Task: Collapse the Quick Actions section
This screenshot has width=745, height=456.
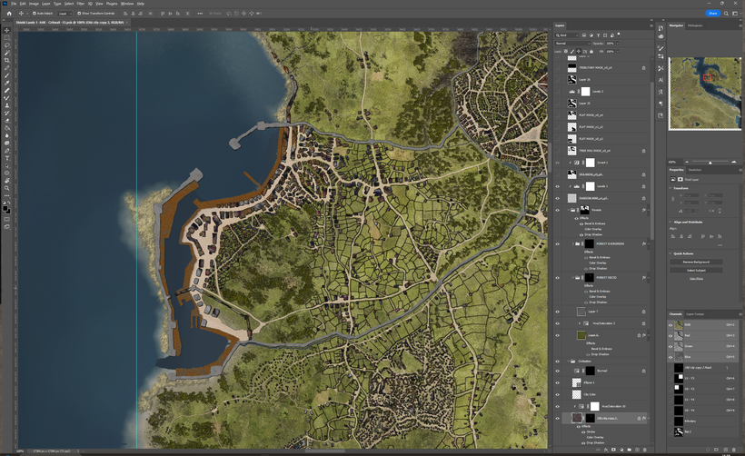Action: coord(670,253)
